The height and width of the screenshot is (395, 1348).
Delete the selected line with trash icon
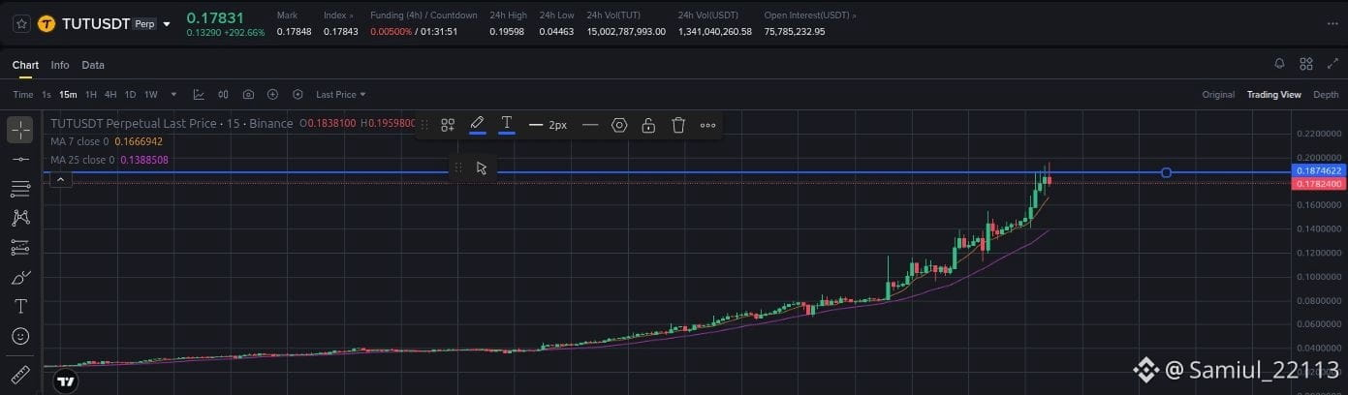click(x=678, y=125)
